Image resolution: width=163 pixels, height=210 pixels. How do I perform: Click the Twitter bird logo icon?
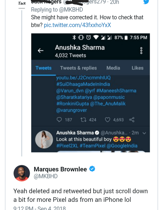pyautogui.click(x=146, y=1)
